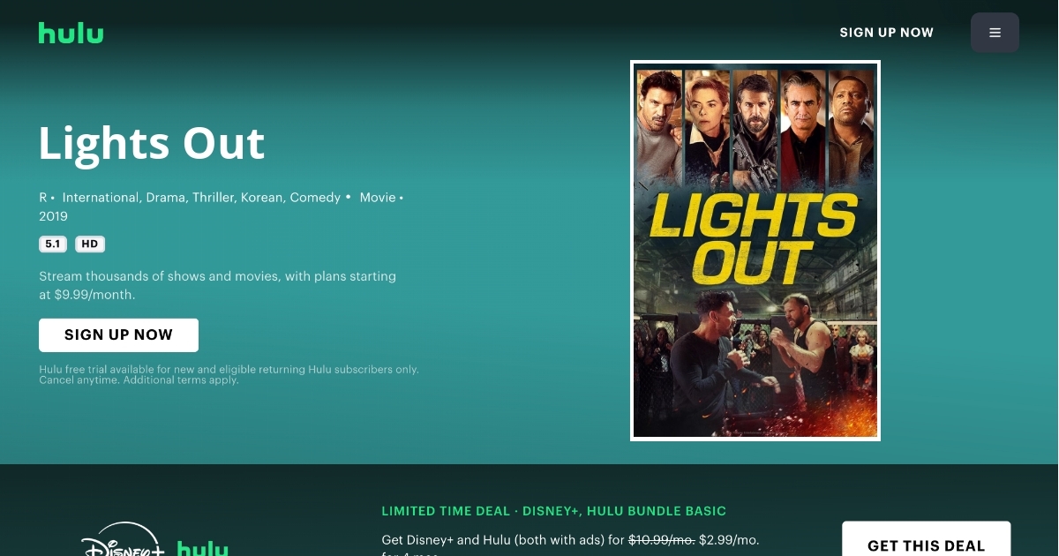Click the Movie type label

pyautogui.click(x=378, y=198)
